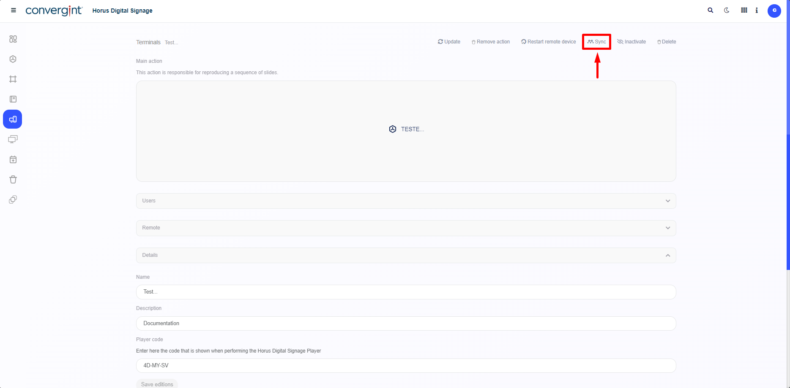
Task: Click the Terminals breadcrumb
Action: (x=148, y=43)
